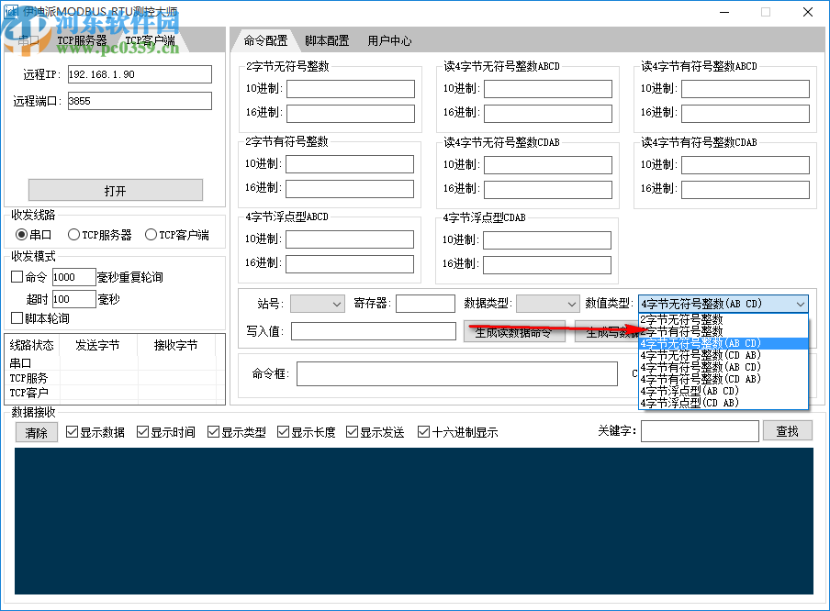Select the TCP服务器 radio button under 收发线路
The image size is (830, 611).
[74, 234]
